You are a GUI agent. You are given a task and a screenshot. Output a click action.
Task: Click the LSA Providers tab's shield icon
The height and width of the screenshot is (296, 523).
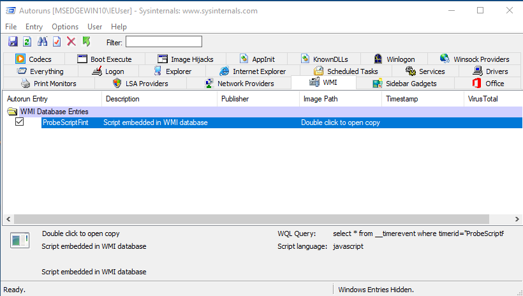(117, 83)
